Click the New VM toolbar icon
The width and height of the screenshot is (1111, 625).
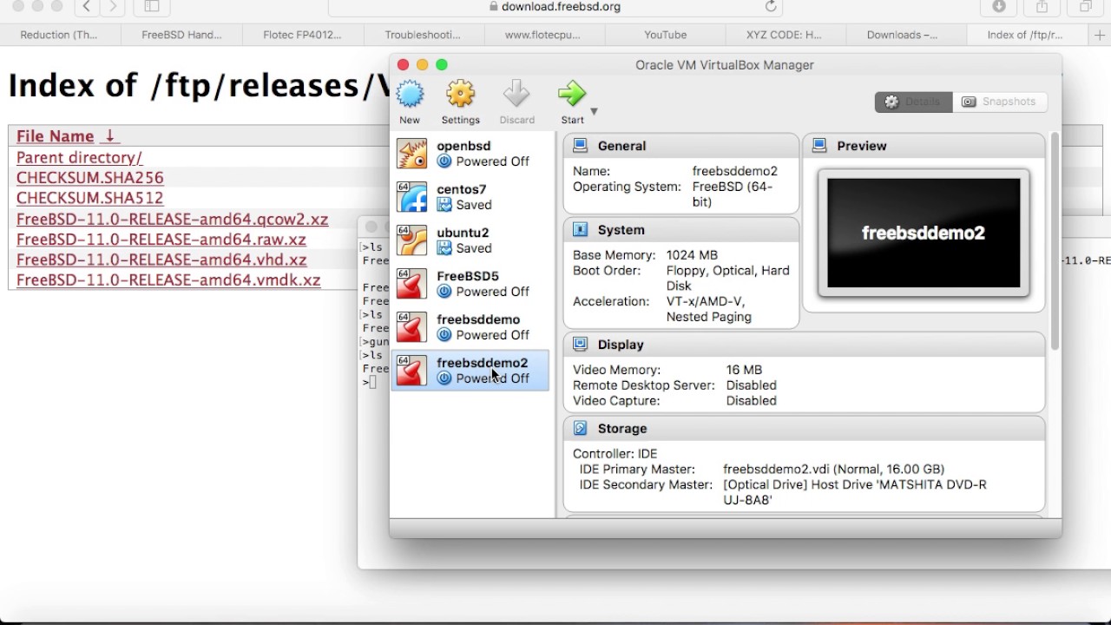tap(410, 94)
